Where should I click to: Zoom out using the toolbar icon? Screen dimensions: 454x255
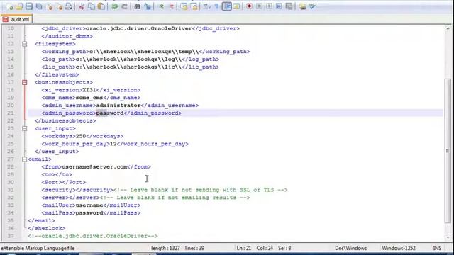coord(172,6)
